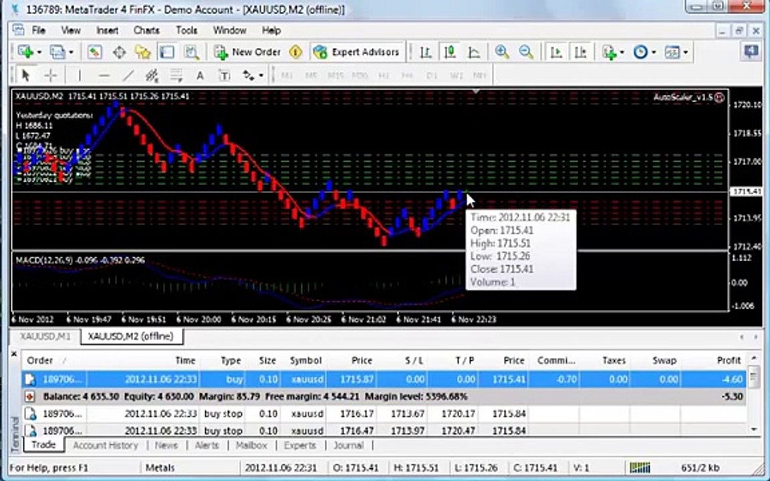Screen dimensions: 770x481
Task: Open the Periods clock icon
Action: [x=640, y=51]
